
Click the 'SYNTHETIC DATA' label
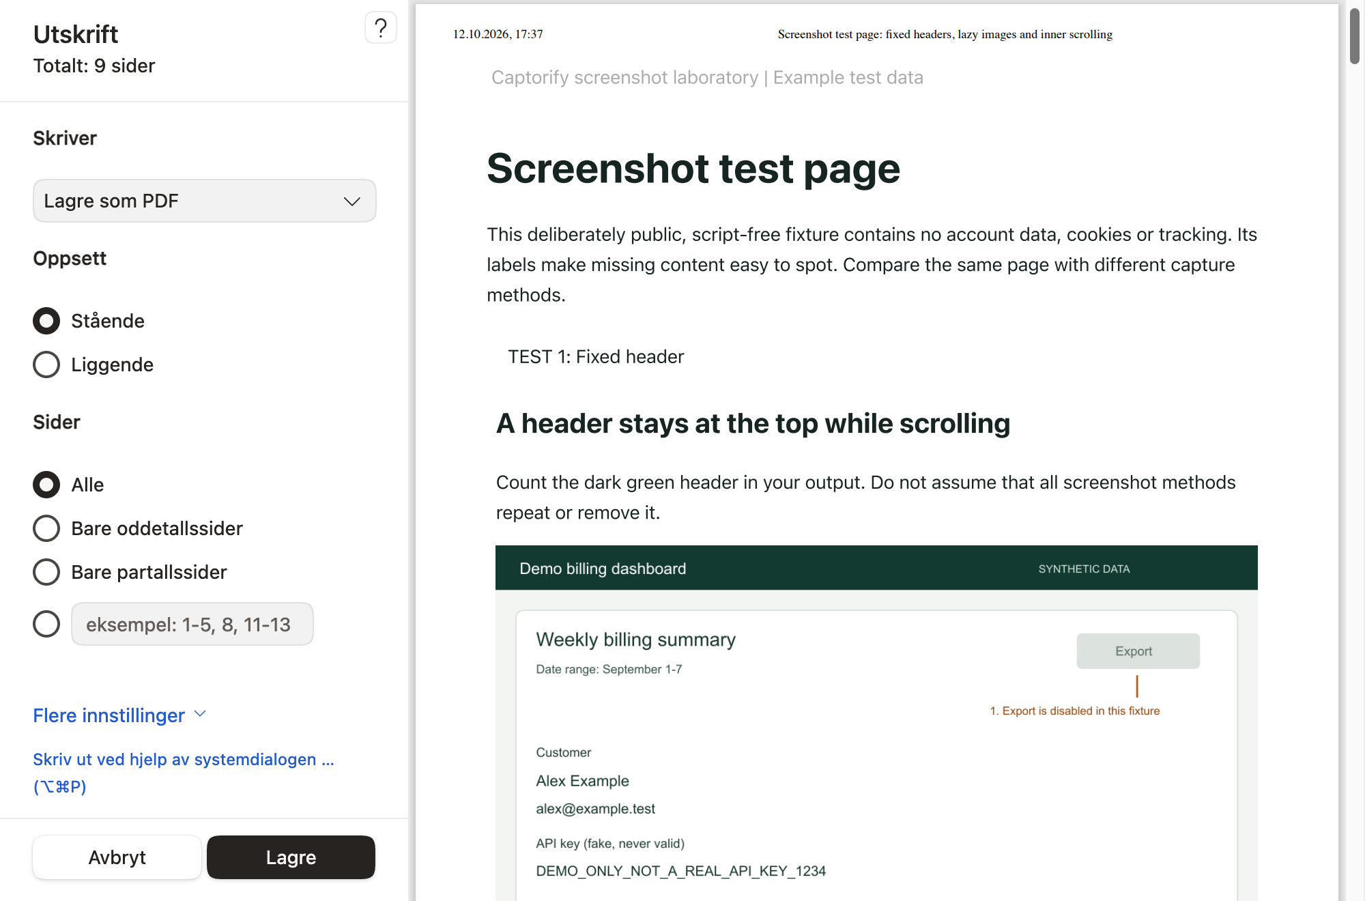pyautogui.click(x=1084, y=569)
